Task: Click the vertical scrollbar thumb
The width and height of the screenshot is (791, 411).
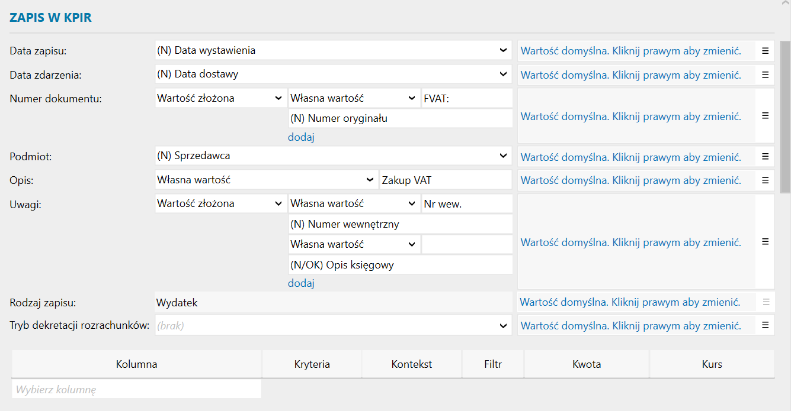Action: [786, 117]
